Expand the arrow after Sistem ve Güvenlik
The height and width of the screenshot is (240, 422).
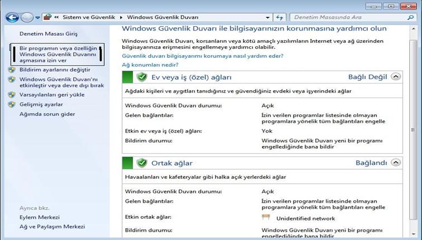[121, 17]
